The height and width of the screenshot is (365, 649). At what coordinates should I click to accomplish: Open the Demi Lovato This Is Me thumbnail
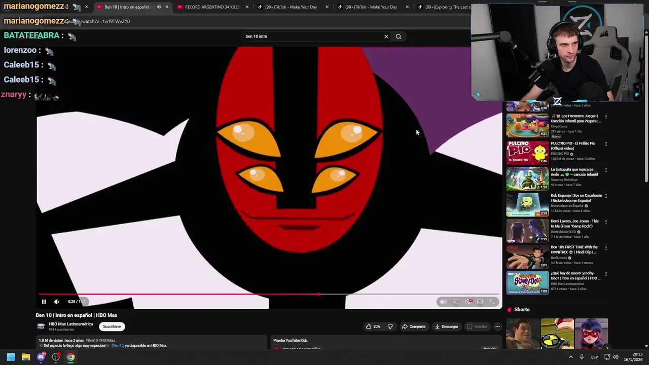point(527,230)
